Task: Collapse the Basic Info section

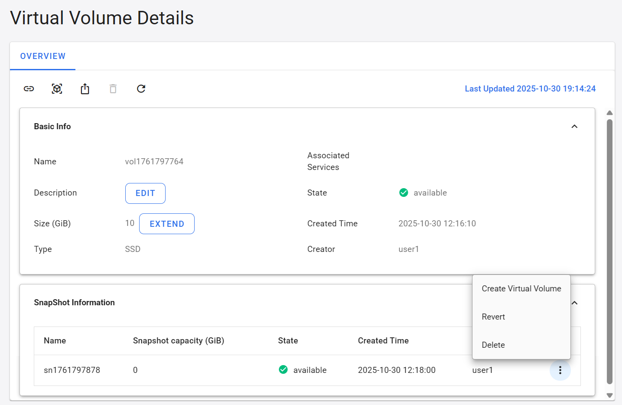Action: click(574, 126)
